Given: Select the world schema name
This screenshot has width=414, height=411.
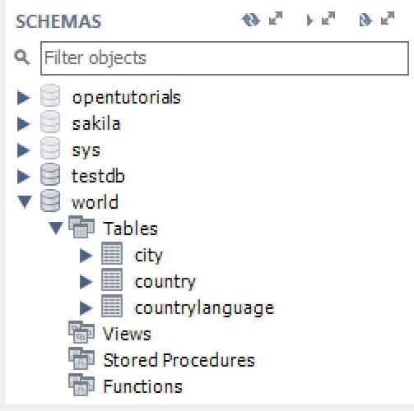Looking at the screenshot, I should [95, 202].
